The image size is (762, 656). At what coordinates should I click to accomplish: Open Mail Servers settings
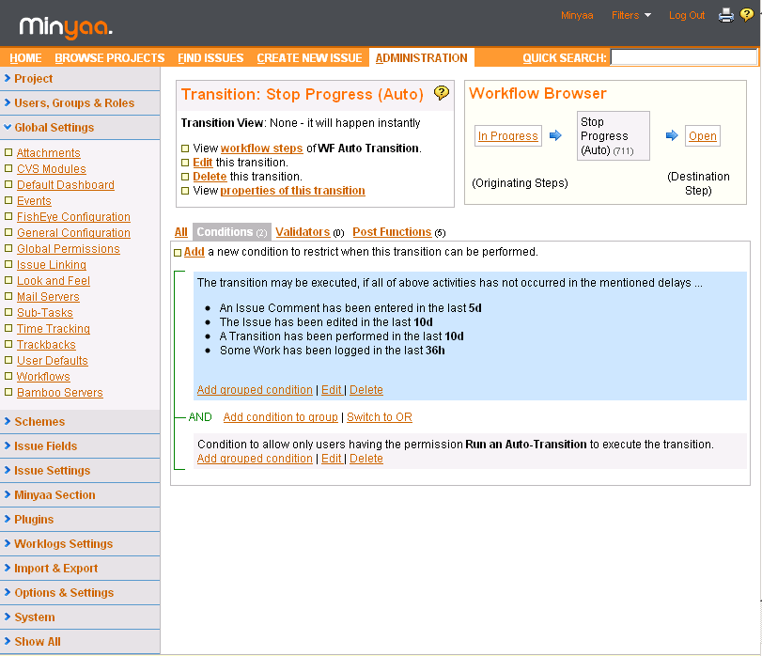pyautogui.click(x=48, y=297)
